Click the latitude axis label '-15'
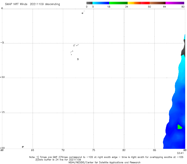Screen dimensions: 187x164 (x=2, y=112)
